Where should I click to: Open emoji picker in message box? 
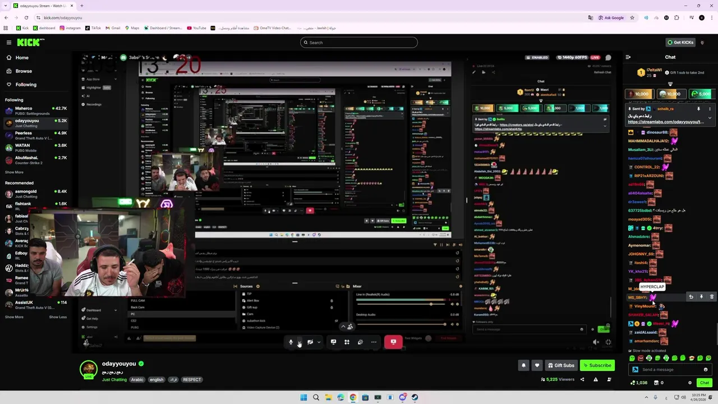tap(706, 370)
